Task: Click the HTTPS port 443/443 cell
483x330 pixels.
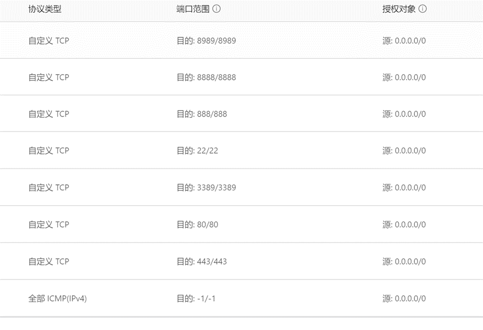Action: point(202,262)
